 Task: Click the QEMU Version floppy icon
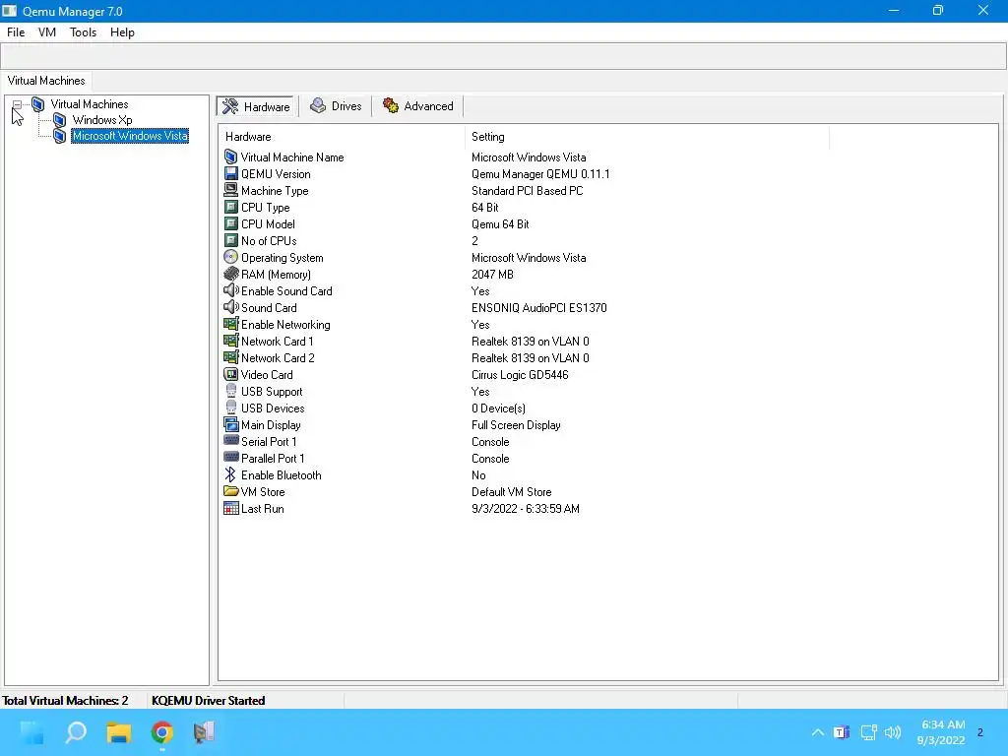pos(230,173)
